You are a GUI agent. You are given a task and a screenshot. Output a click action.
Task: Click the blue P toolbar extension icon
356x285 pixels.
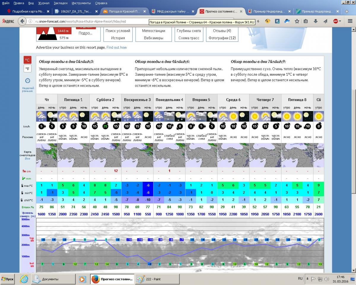point(277,21)
